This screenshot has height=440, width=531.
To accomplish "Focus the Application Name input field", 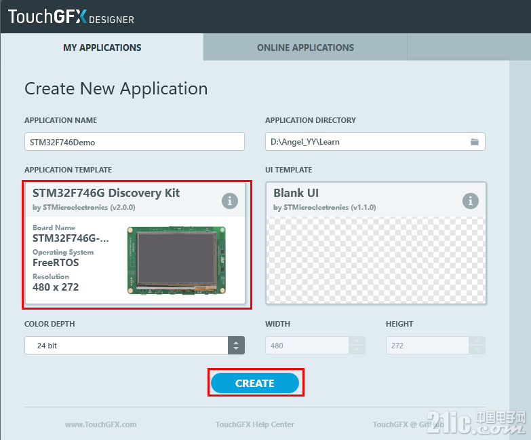I will tap(134, 142).
